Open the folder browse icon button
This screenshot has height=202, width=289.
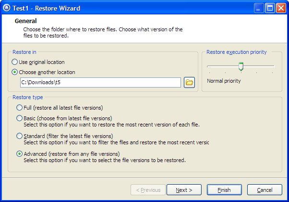tap(189, 82)
